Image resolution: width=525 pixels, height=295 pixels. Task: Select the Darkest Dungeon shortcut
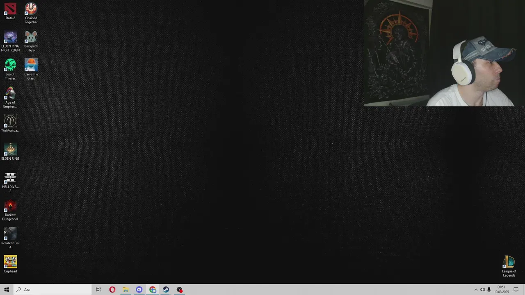10,210
